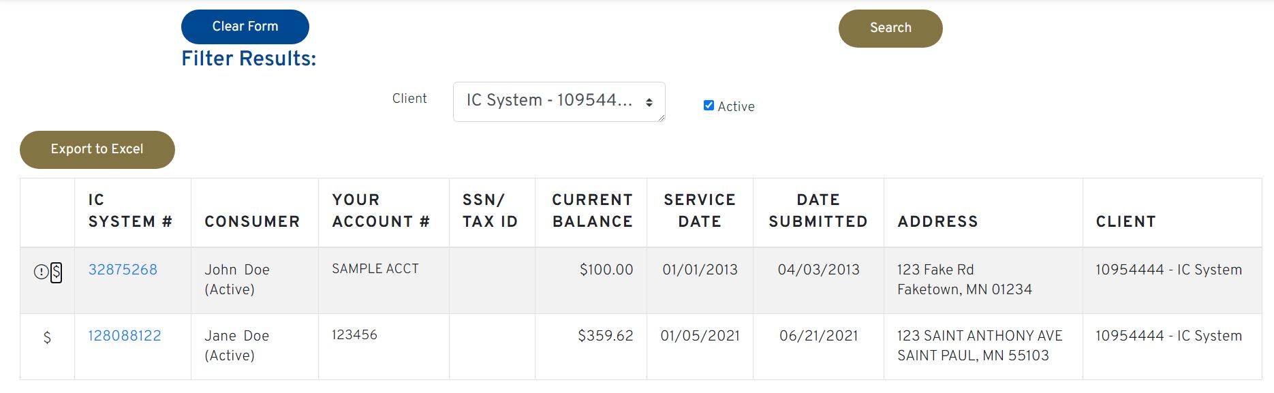Select the $359.62 balance cell
Viewport: 1274px width, 393px height.
(x=605, y=336)
